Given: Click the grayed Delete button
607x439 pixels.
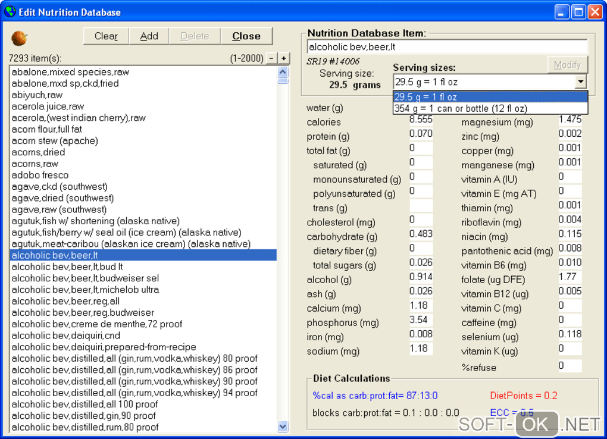Looking at the screenshot, I should click(195, 36).
